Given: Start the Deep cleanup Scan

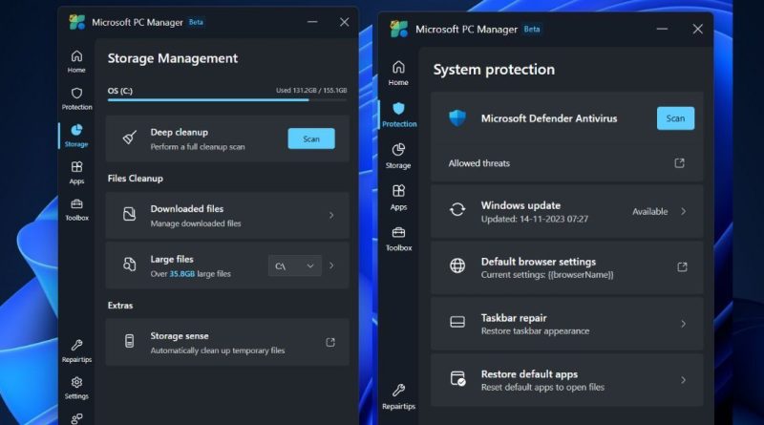Looking at the screenshot, I should click(x=311, y=138).
